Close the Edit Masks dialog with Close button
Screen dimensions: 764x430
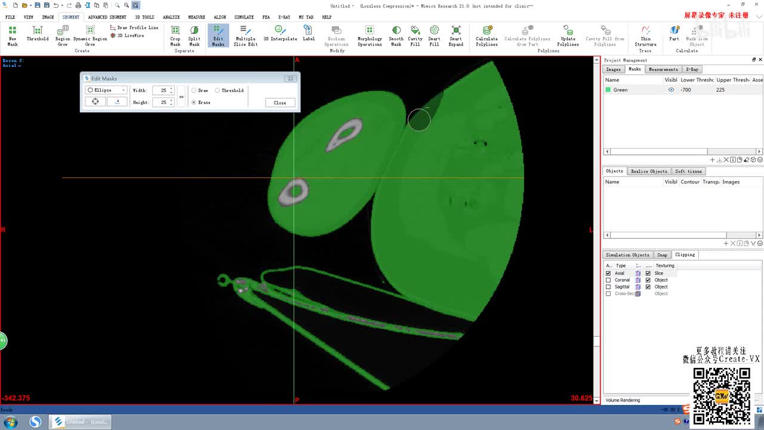tap(280, 103)
